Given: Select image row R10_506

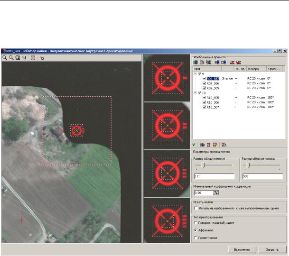Looking at the screenshot, I should click(x=239, y=102).
